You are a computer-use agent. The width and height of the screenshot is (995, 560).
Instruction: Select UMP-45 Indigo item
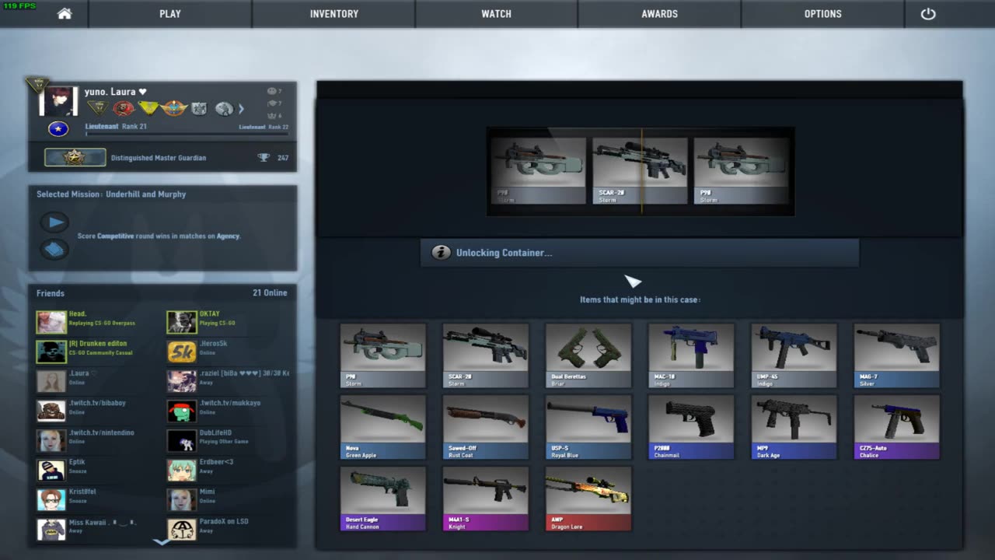(794, 355)
